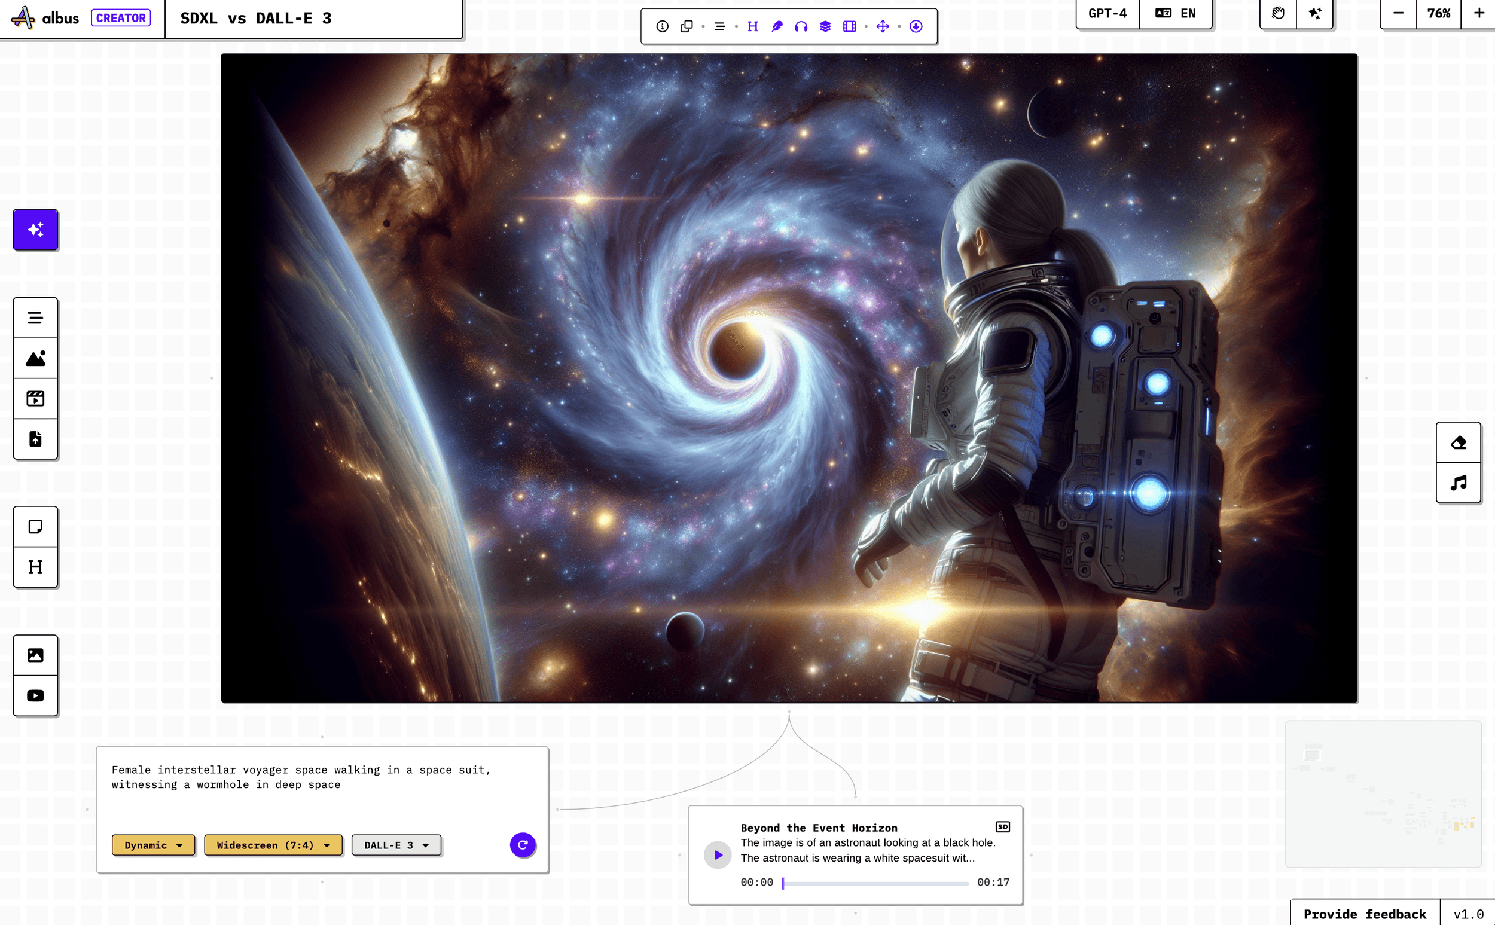Click the headphones audio icon
The width and height of the screenshot is (1495, 925).
[801, 26]
